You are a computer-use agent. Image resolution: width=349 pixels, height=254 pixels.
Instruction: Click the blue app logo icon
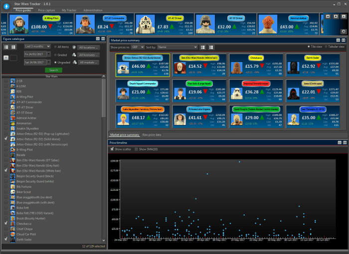(6, 6)
